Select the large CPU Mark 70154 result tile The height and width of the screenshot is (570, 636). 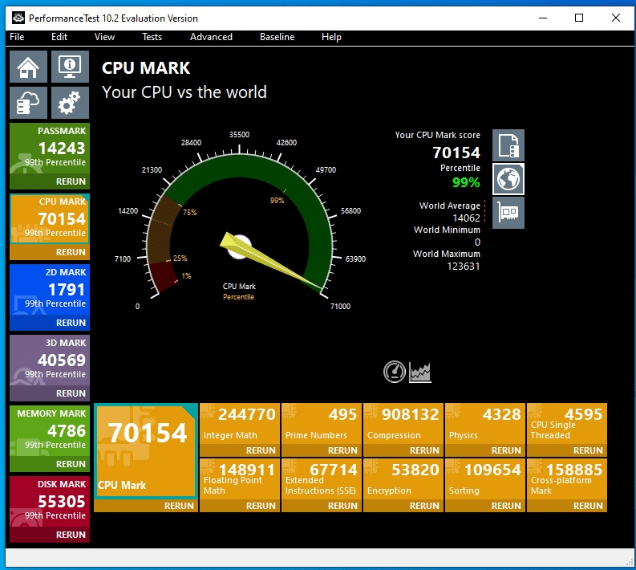[x=146, y=450]
